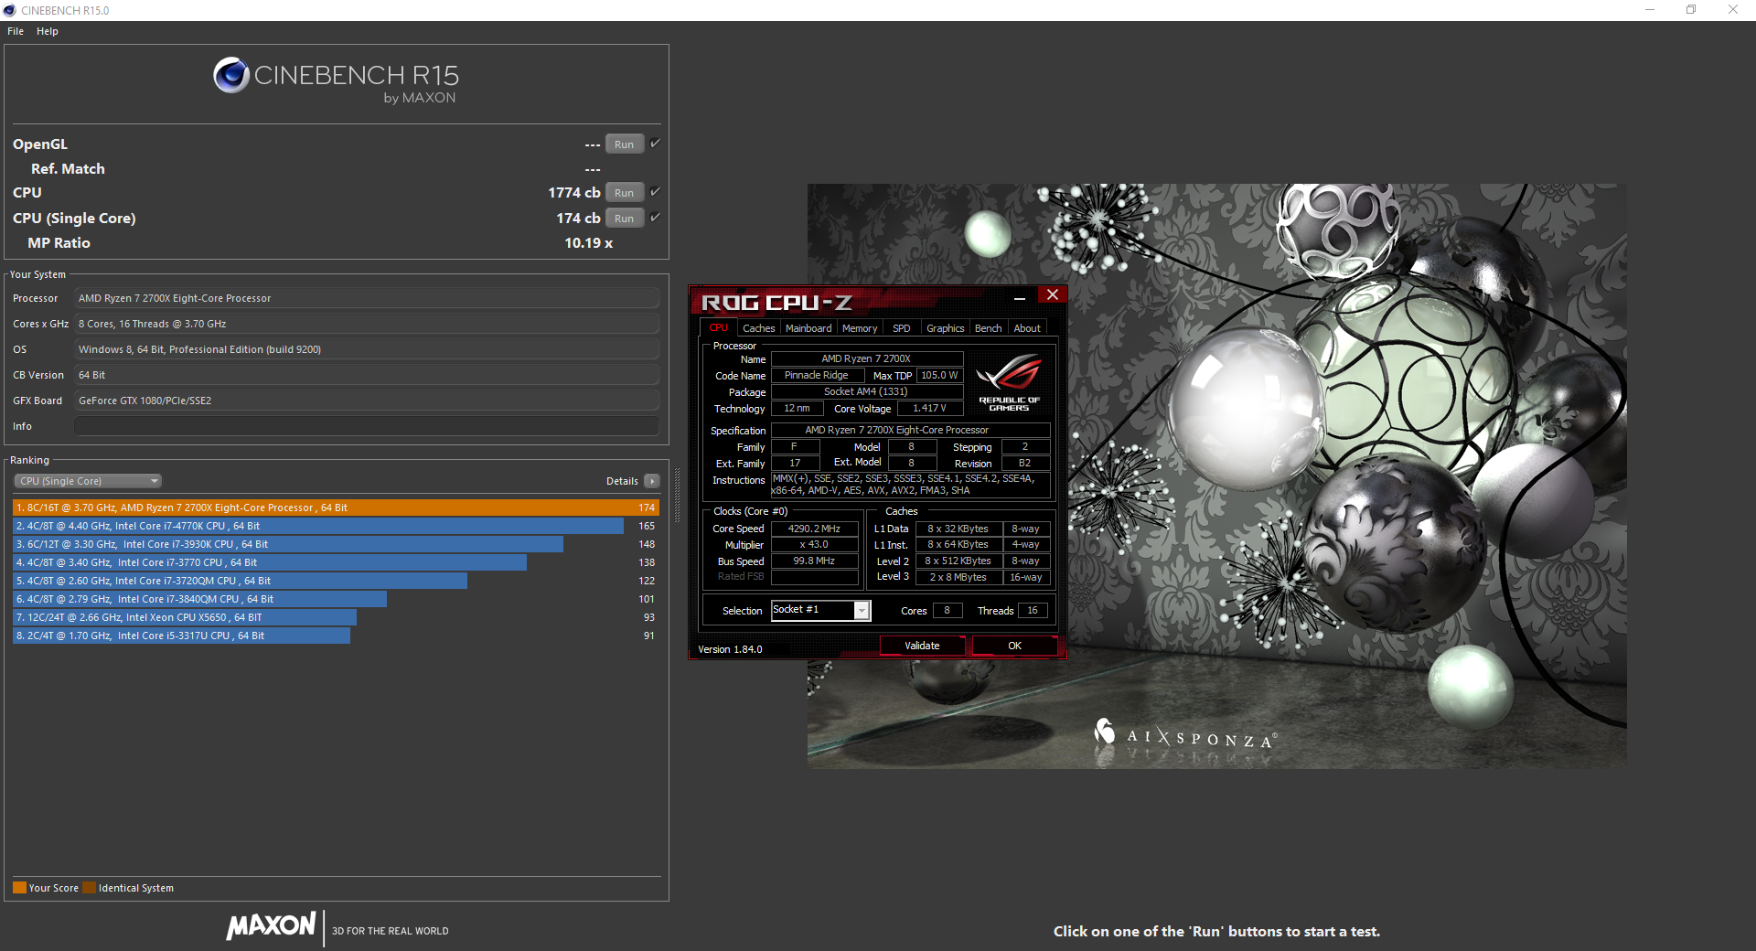Viewport: 1756px width, 951px height.
Task: Run the CPU (Single Core) benchmark
Action: point(625,219)
